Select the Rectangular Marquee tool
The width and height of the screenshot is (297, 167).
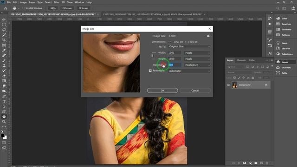(x=4, y=25)
